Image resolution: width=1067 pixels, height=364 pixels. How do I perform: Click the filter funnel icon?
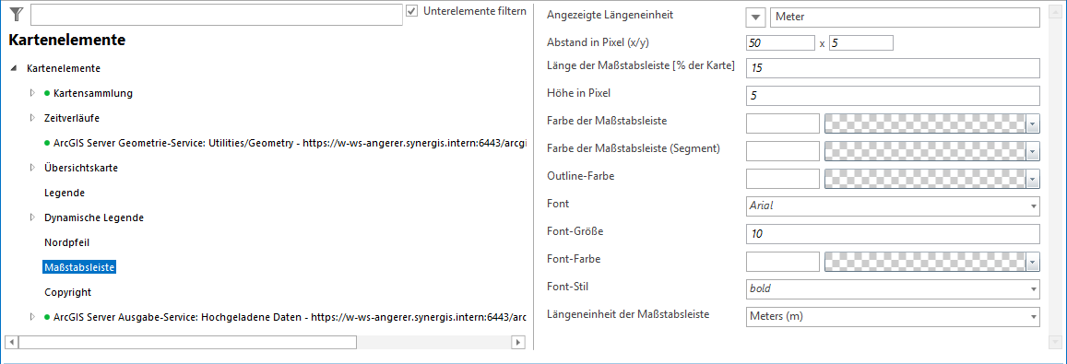coord(17,14)
